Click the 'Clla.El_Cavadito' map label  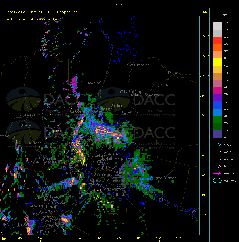[x=145, y=95]
